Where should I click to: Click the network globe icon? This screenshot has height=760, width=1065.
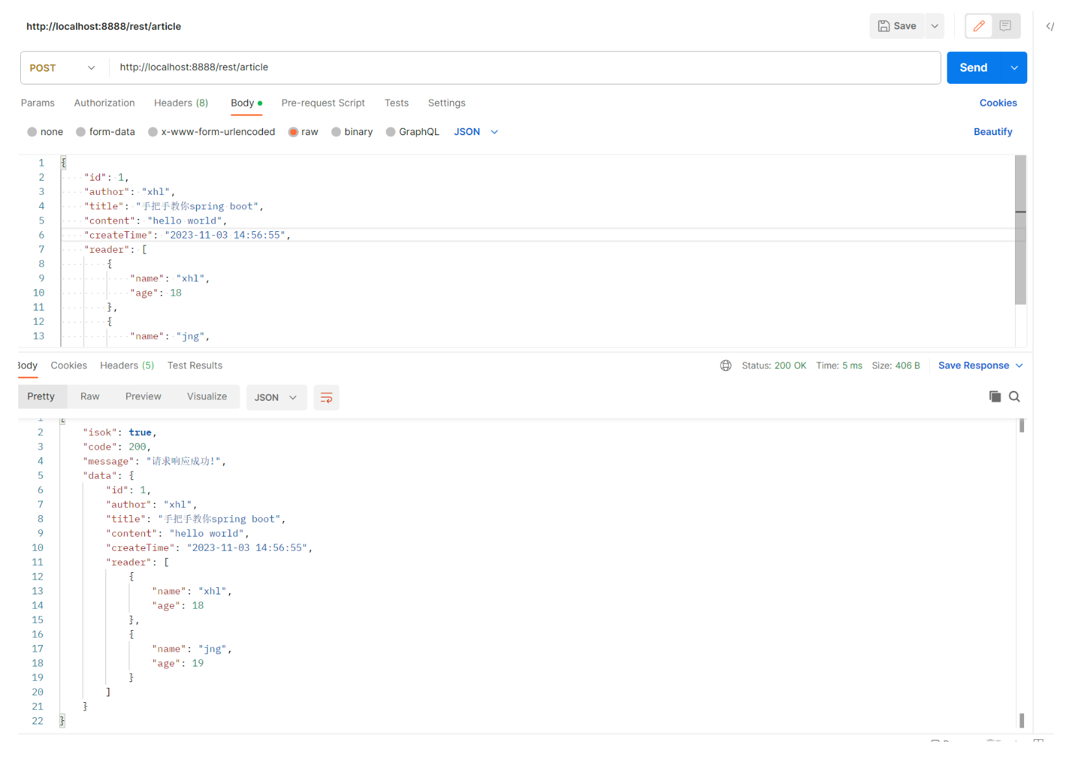725,366
